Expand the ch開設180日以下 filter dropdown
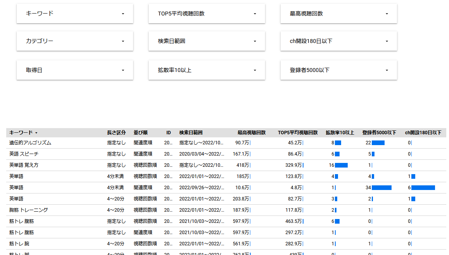 338,41
